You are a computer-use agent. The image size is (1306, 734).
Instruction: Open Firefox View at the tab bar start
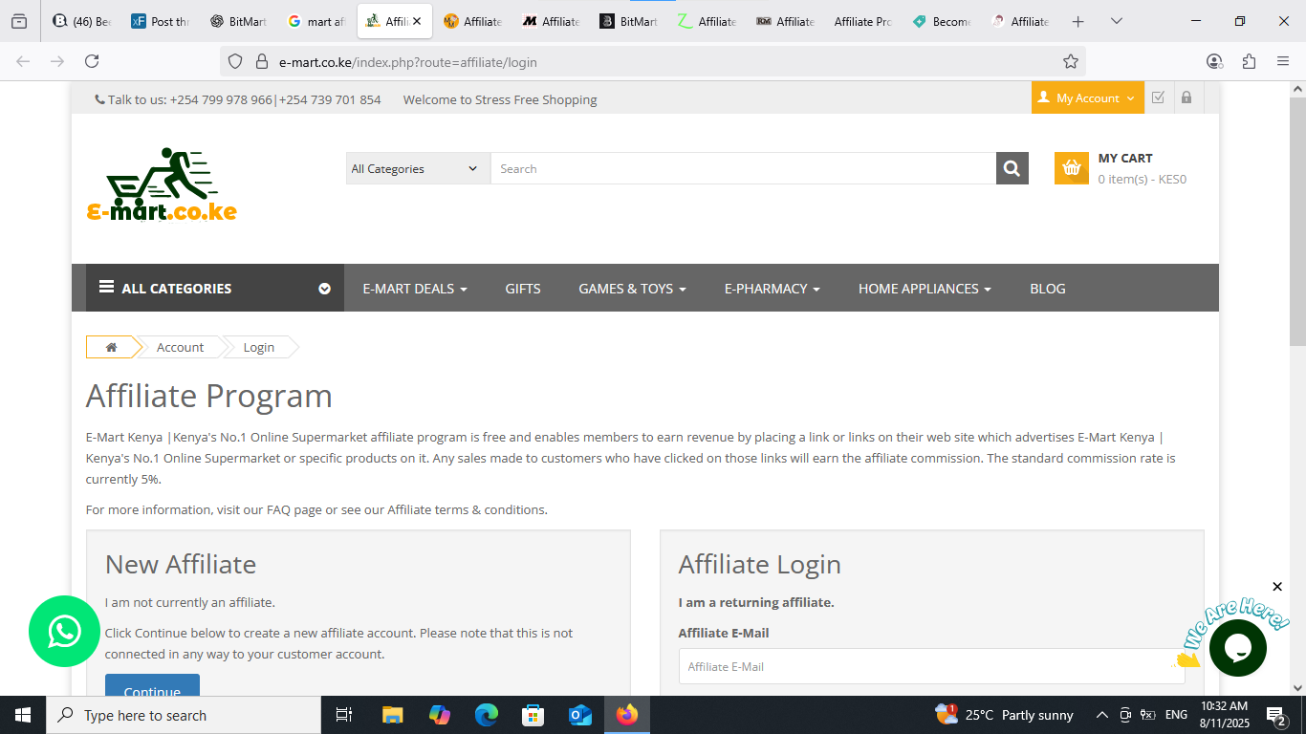19,21
